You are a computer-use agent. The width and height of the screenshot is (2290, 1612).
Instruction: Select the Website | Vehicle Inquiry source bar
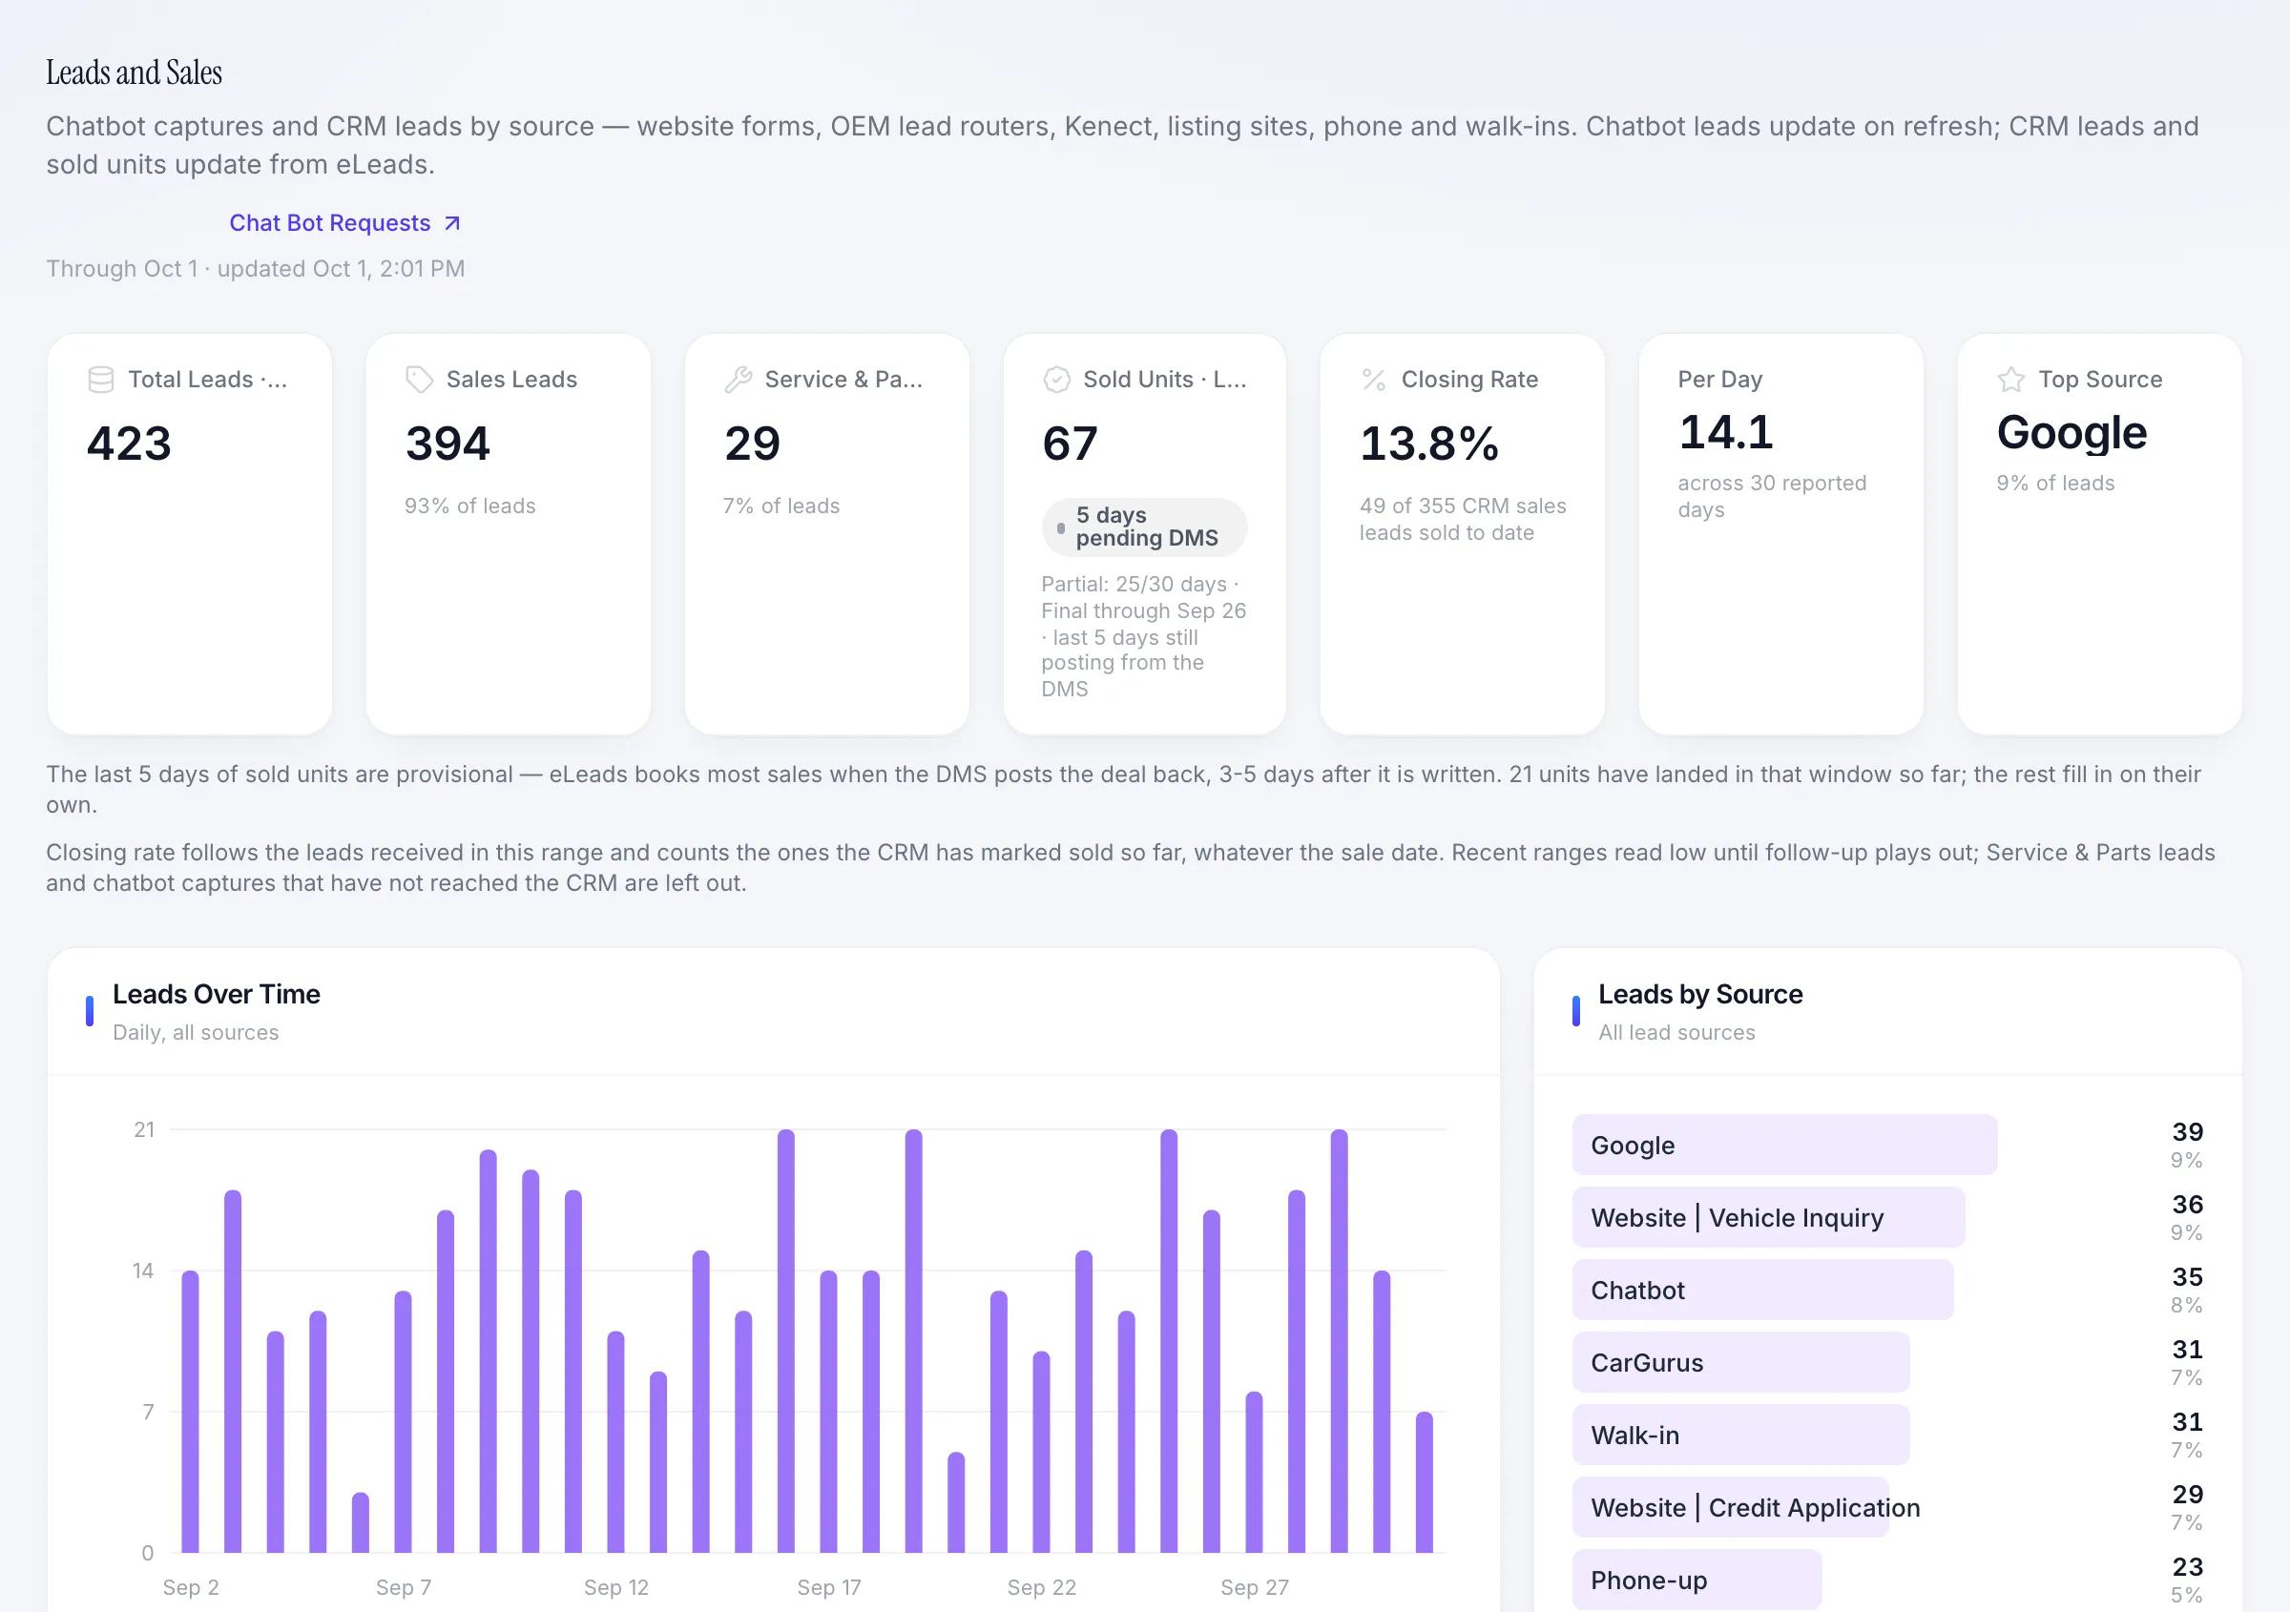click(x=1768, y=1217)
